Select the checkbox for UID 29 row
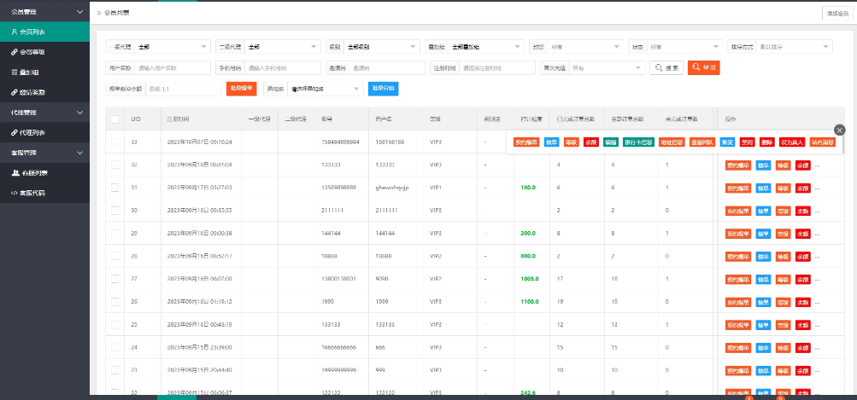857x400 pixels. pos(115,233)
